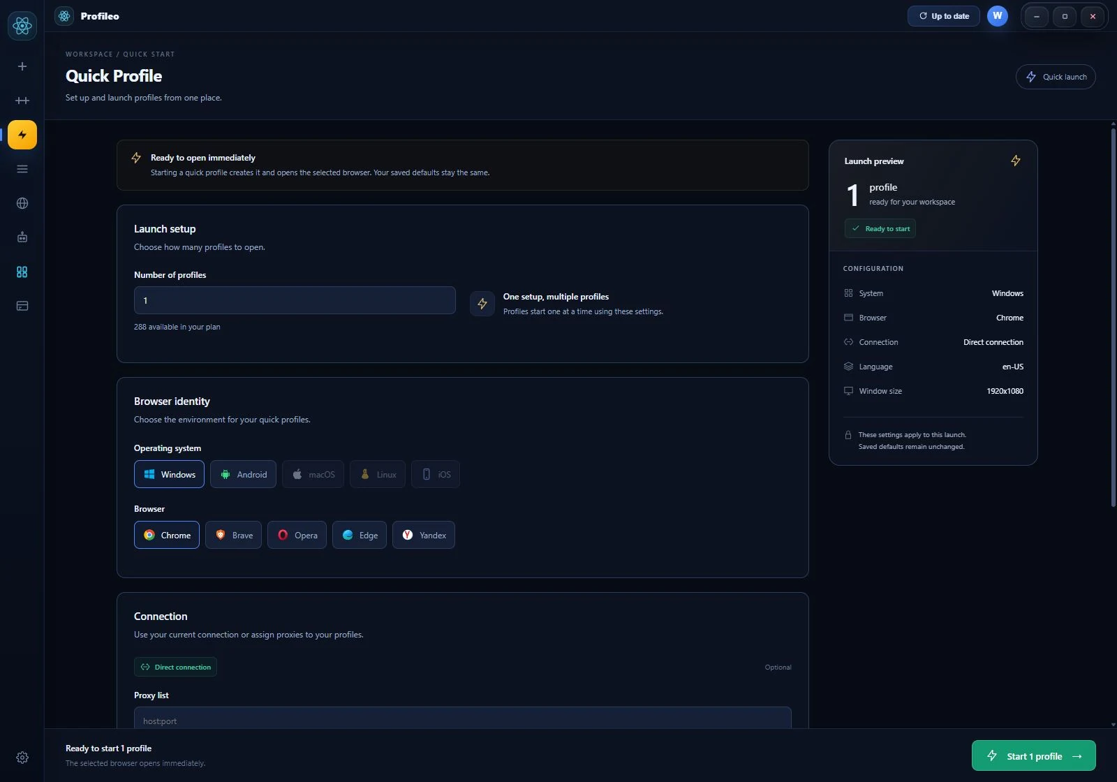Open settings gear in sidebar
Image resolution: width=1117 pixels, height=782 pixels.
[22, 758]
